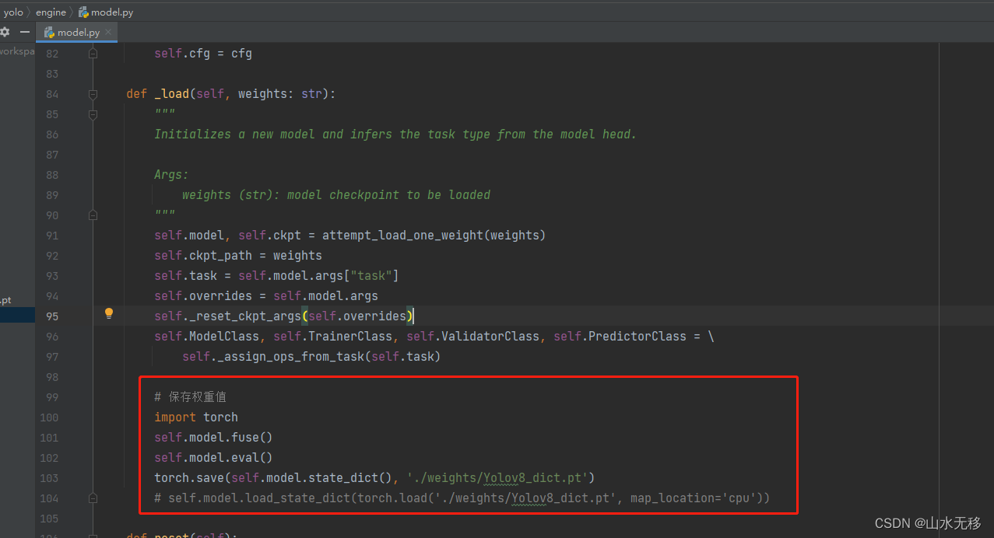Viewport: 994px width, 538px height.
Task: Click "map_location='cpu'" on line 104
Action: pos(694,498)
